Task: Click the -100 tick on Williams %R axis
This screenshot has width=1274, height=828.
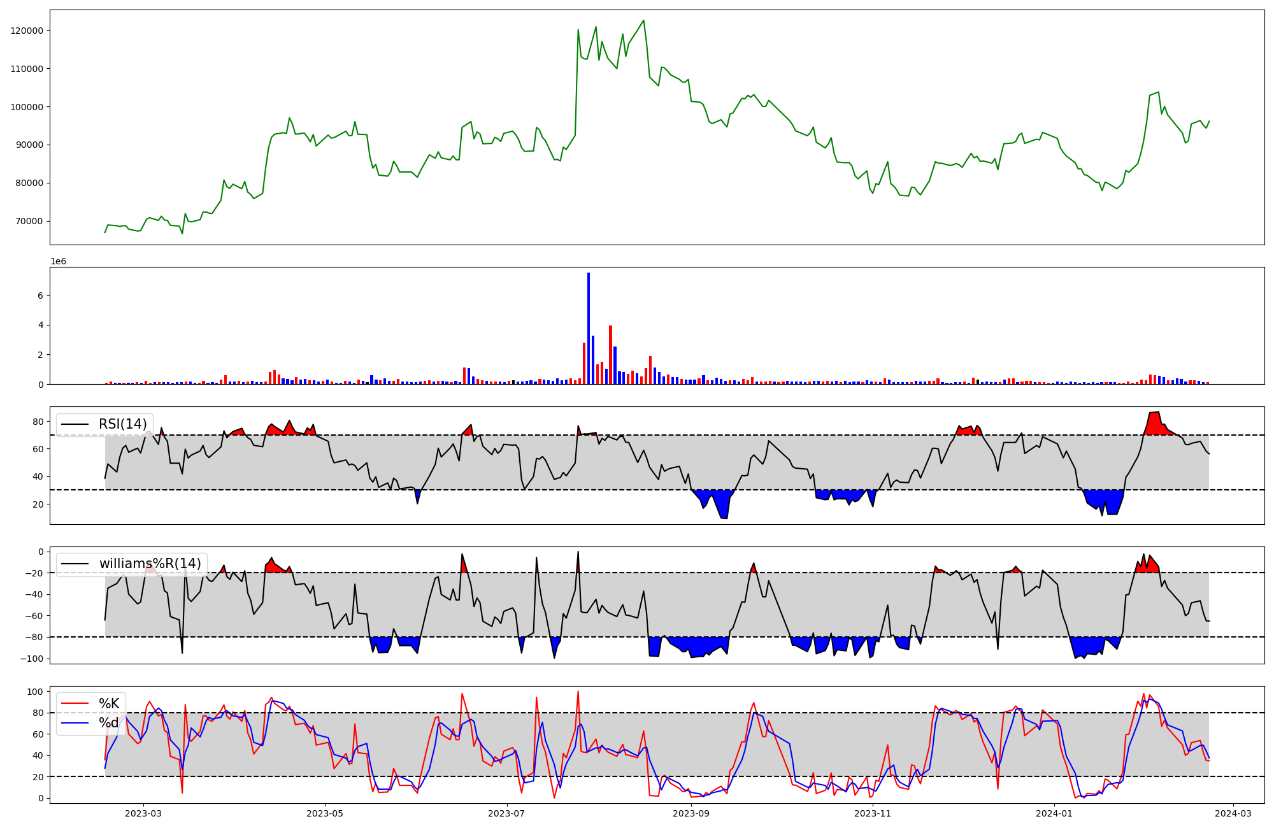Action: 31,659
